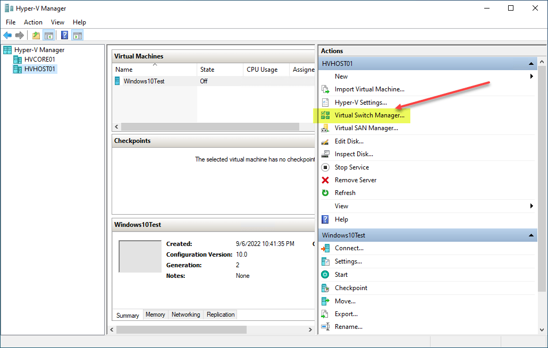Click the Rename icon in Actions

(x=325, y=327)
